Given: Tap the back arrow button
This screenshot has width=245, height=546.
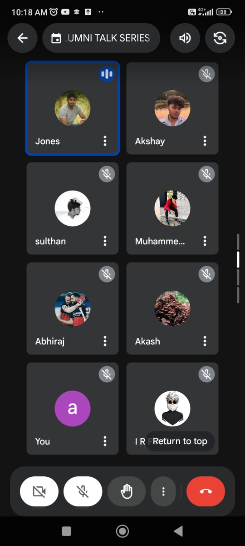Looking at the screenshot, I should click(x=23, y=38).
